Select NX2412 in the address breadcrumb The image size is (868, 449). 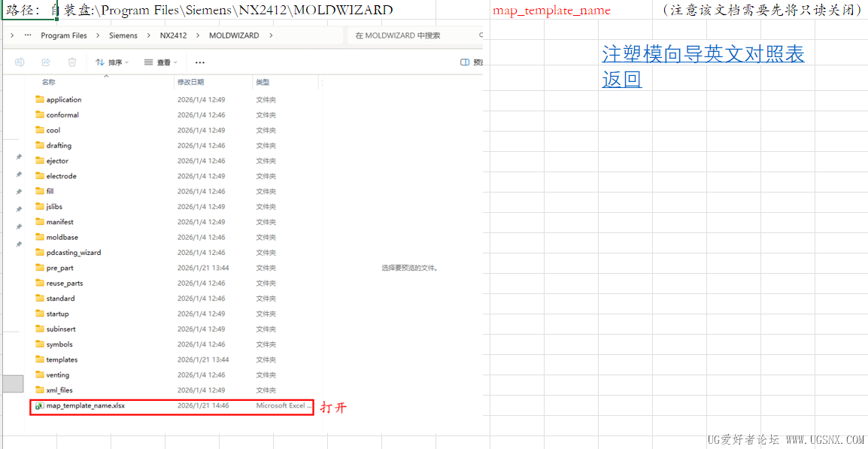(173, 35)
